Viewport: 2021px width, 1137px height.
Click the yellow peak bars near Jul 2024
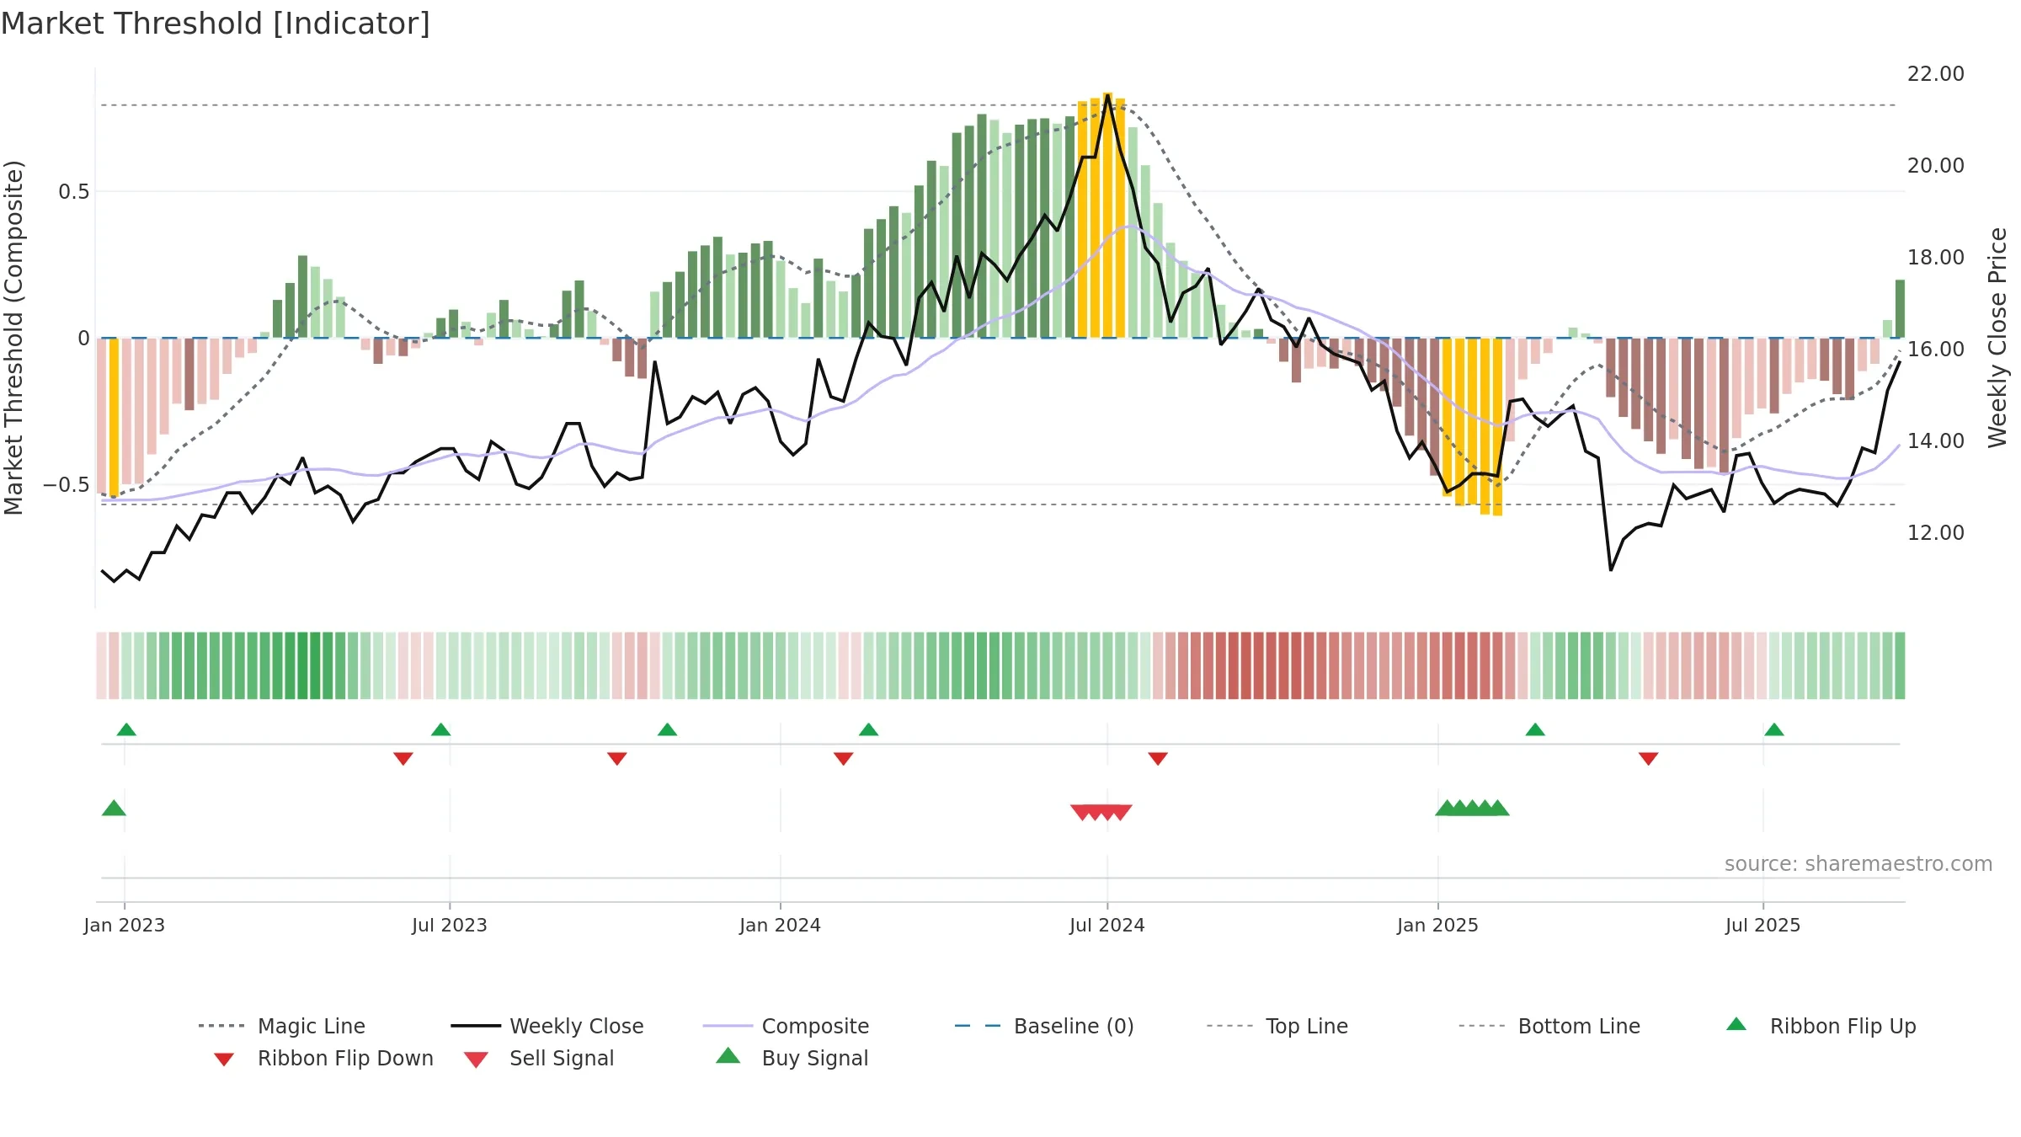tap(1101, 216)
